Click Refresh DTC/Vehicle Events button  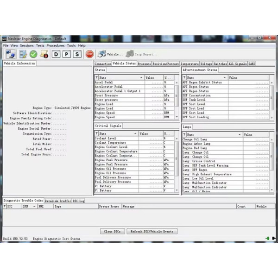152,231
